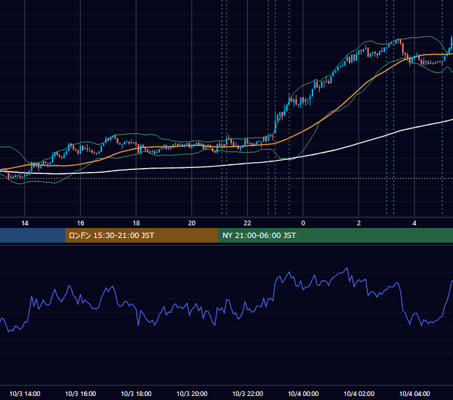This screenshot has width=453, height=400.
Task: Click the 14 hour axis label
Action: [25, 223]
